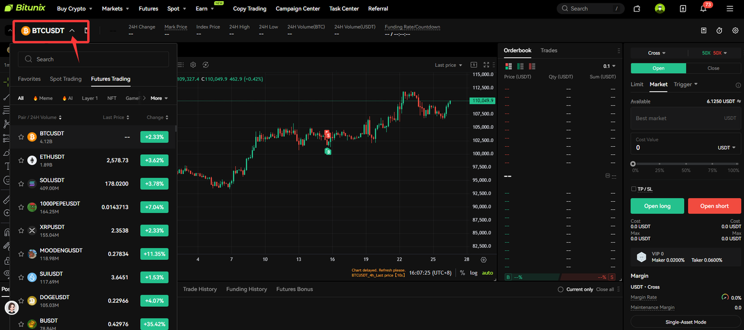Click the order type info icon
This screenshot has width=744, height=330.
coord(738,85)
